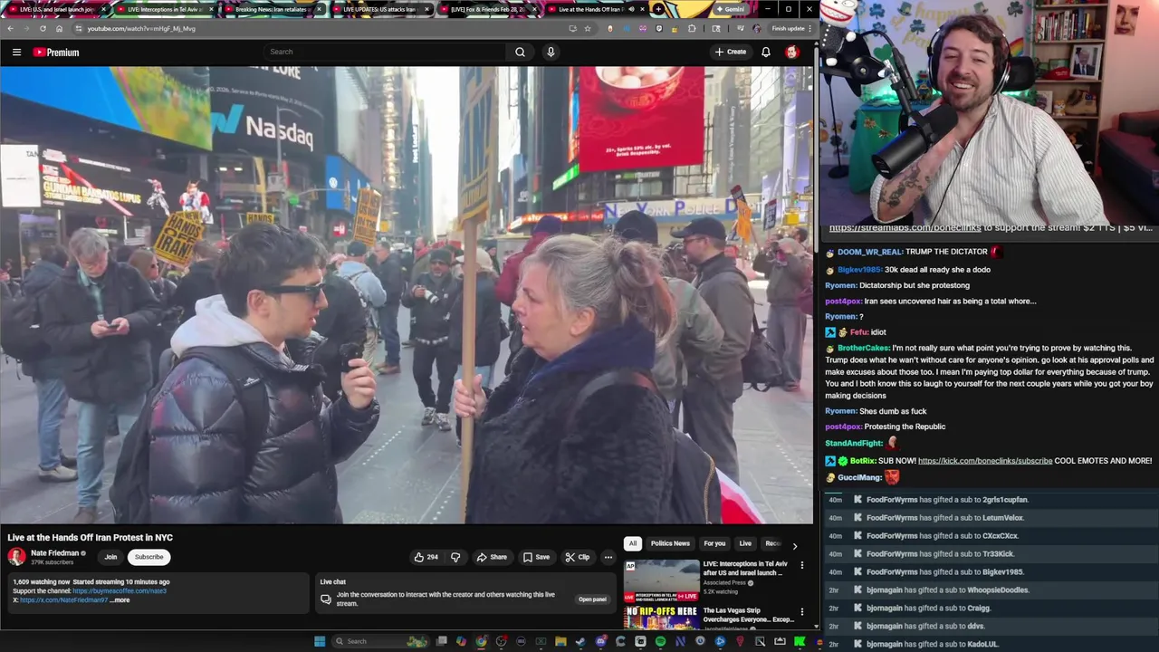Open Windows Start menu
Screen dimensions: 1159x652
click(x=319, y=641)
